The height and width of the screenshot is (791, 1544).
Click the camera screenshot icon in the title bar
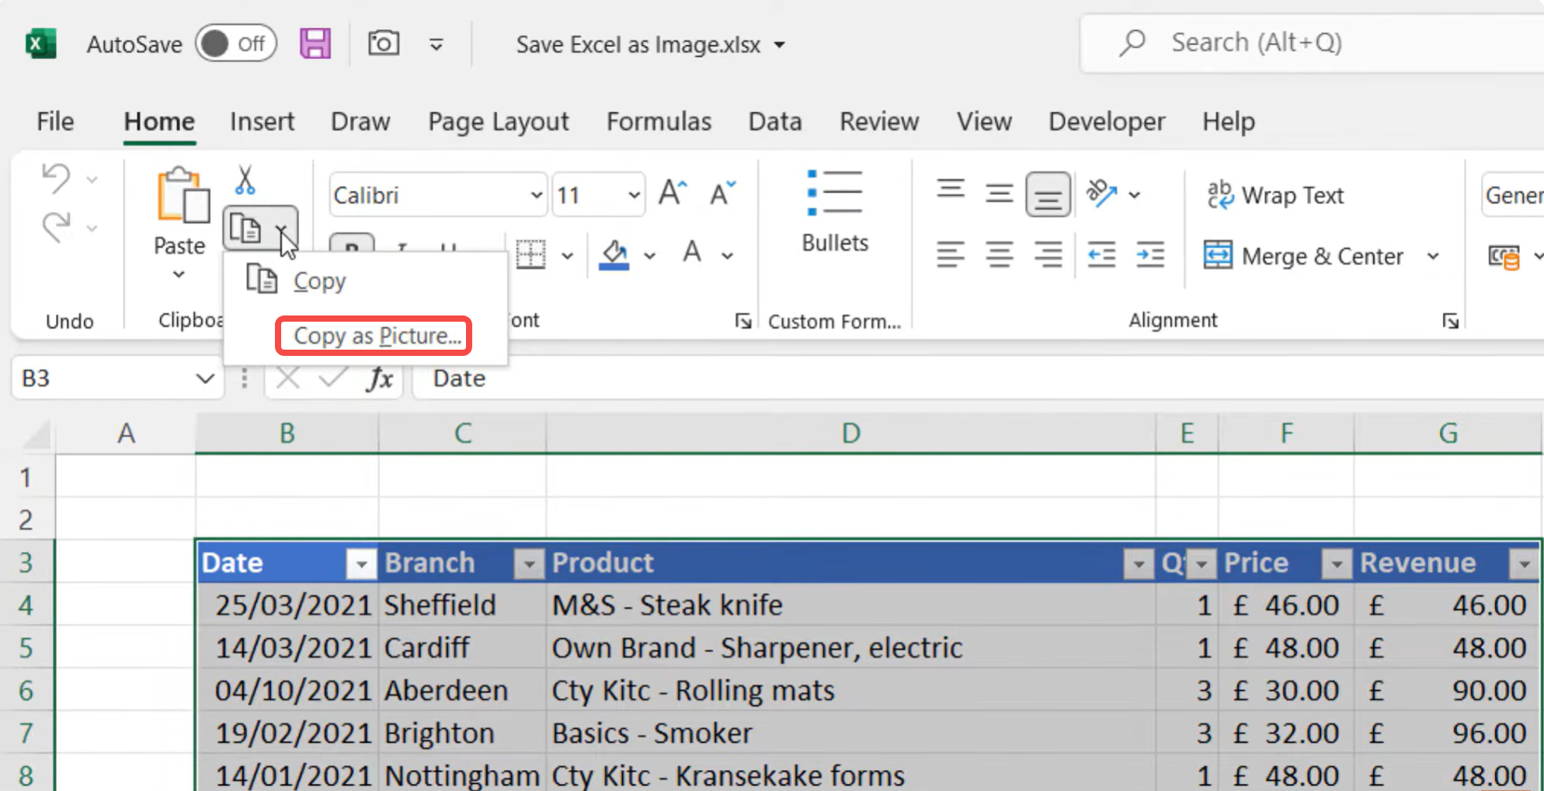coord(384,43)
